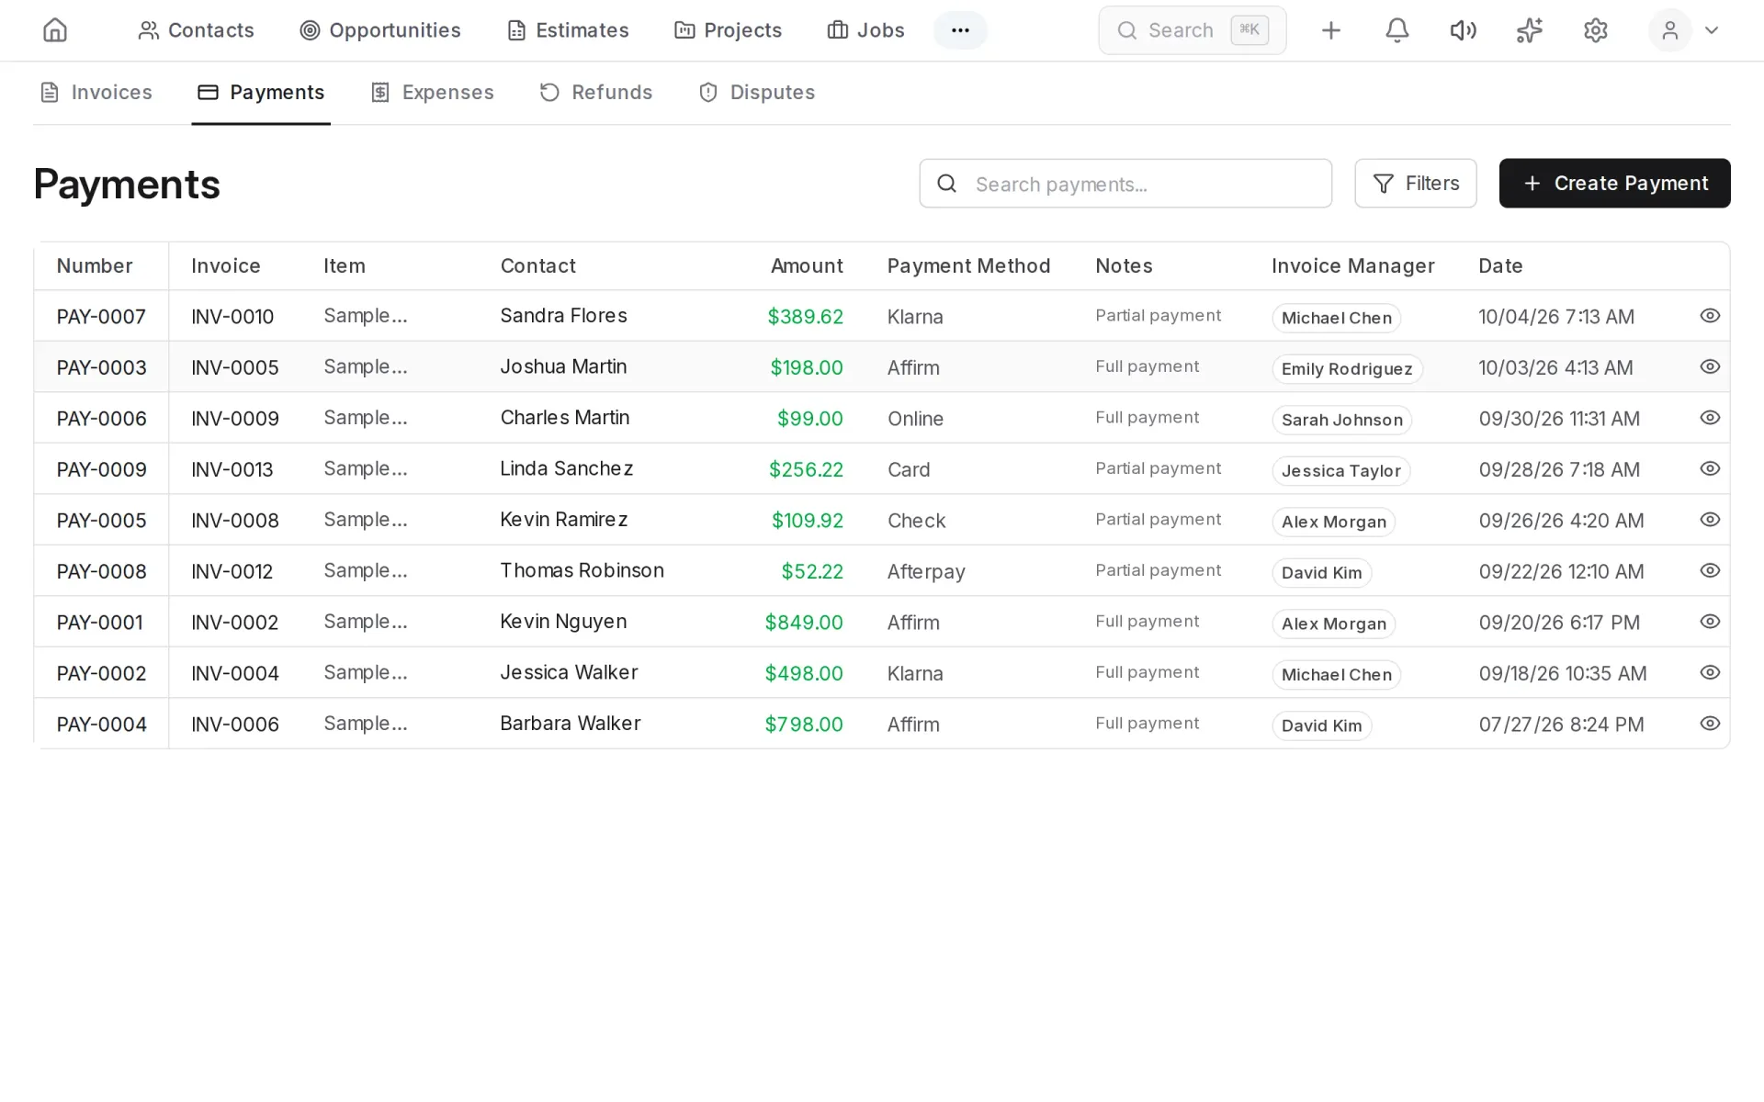Open the account menu chevron

(x=1711, y=30)
